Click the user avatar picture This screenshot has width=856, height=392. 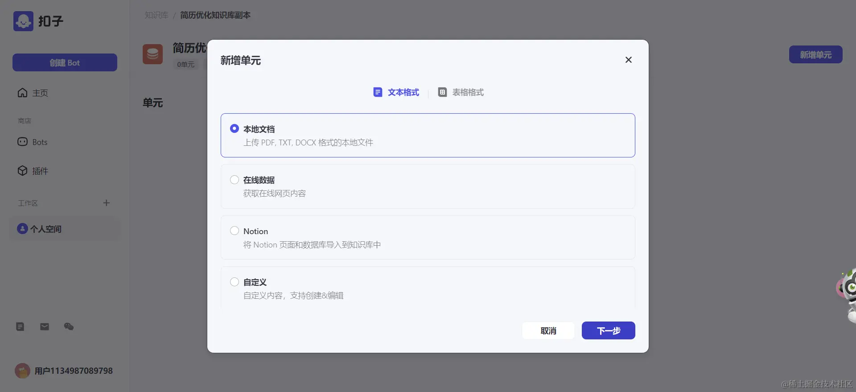(22, 371)
